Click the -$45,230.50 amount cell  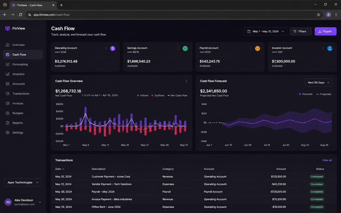(279, 184)
